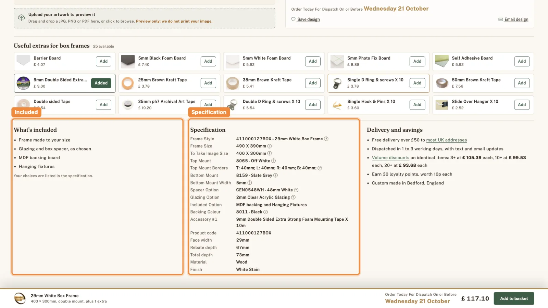This screenshot has width=548, height=308.
Task: Open the To Take Image Size help icon
Action: [270, 153]
